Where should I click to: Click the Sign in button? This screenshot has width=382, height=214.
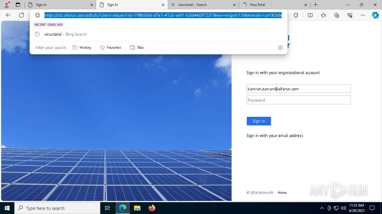coord(259,121)
